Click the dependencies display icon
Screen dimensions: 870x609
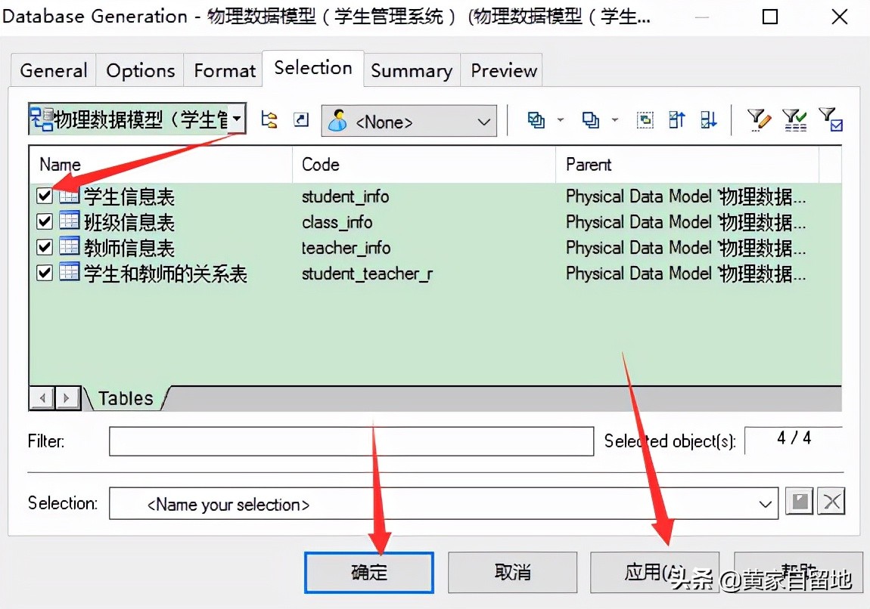[x=269, y=119]
